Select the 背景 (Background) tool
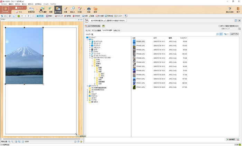 (x=50, y=9)
